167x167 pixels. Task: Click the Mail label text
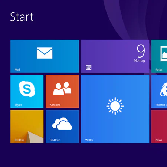pyautogui.click(x=17, y=69)
